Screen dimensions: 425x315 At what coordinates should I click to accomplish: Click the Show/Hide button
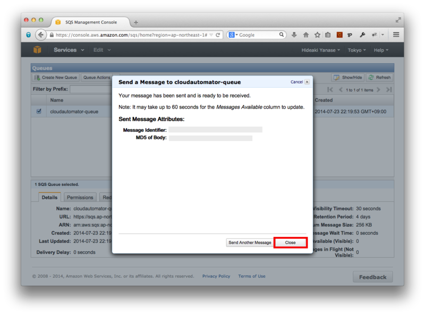(x=348, y=77)
